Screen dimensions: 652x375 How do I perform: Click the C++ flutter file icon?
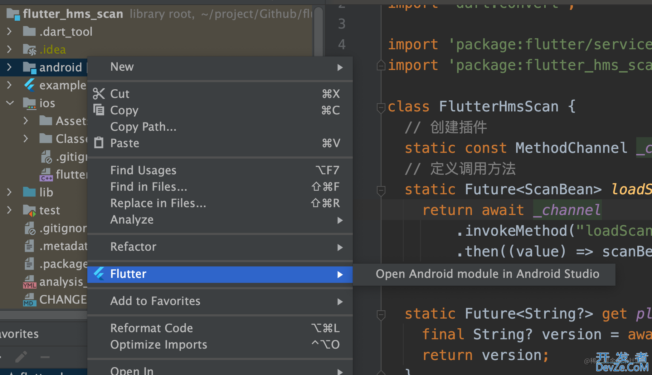46,175
